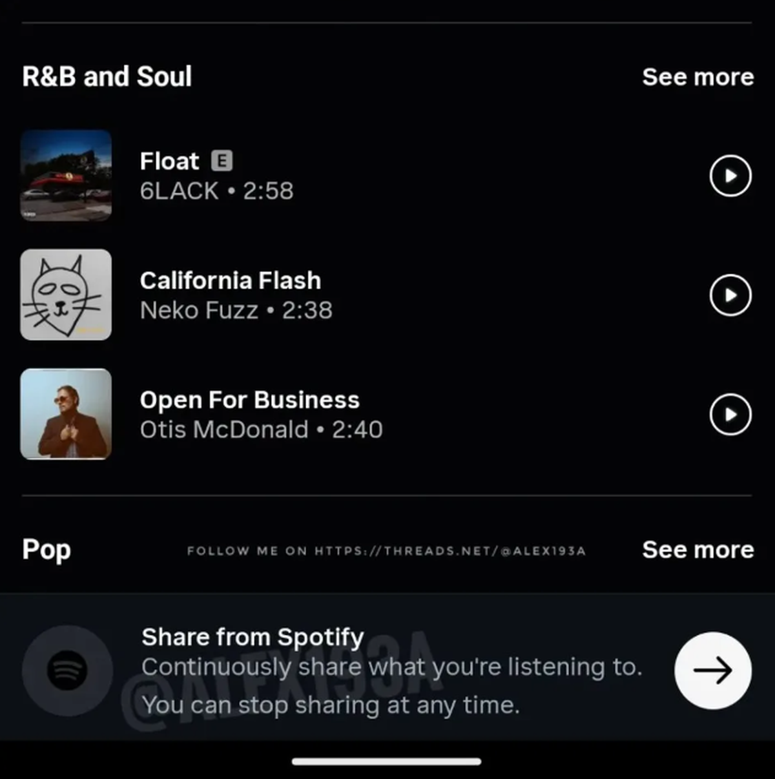The height and width of the screenshot is (779, 775).
Task: Play California Flash preview
Action: [x=730, y=295]
